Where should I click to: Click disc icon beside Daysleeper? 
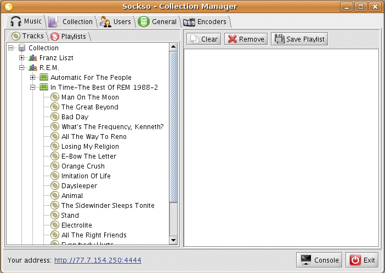[55, 185]
